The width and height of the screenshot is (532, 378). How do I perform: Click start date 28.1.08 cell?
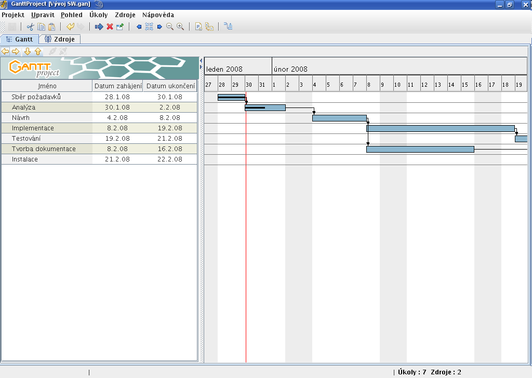(117, 97)
